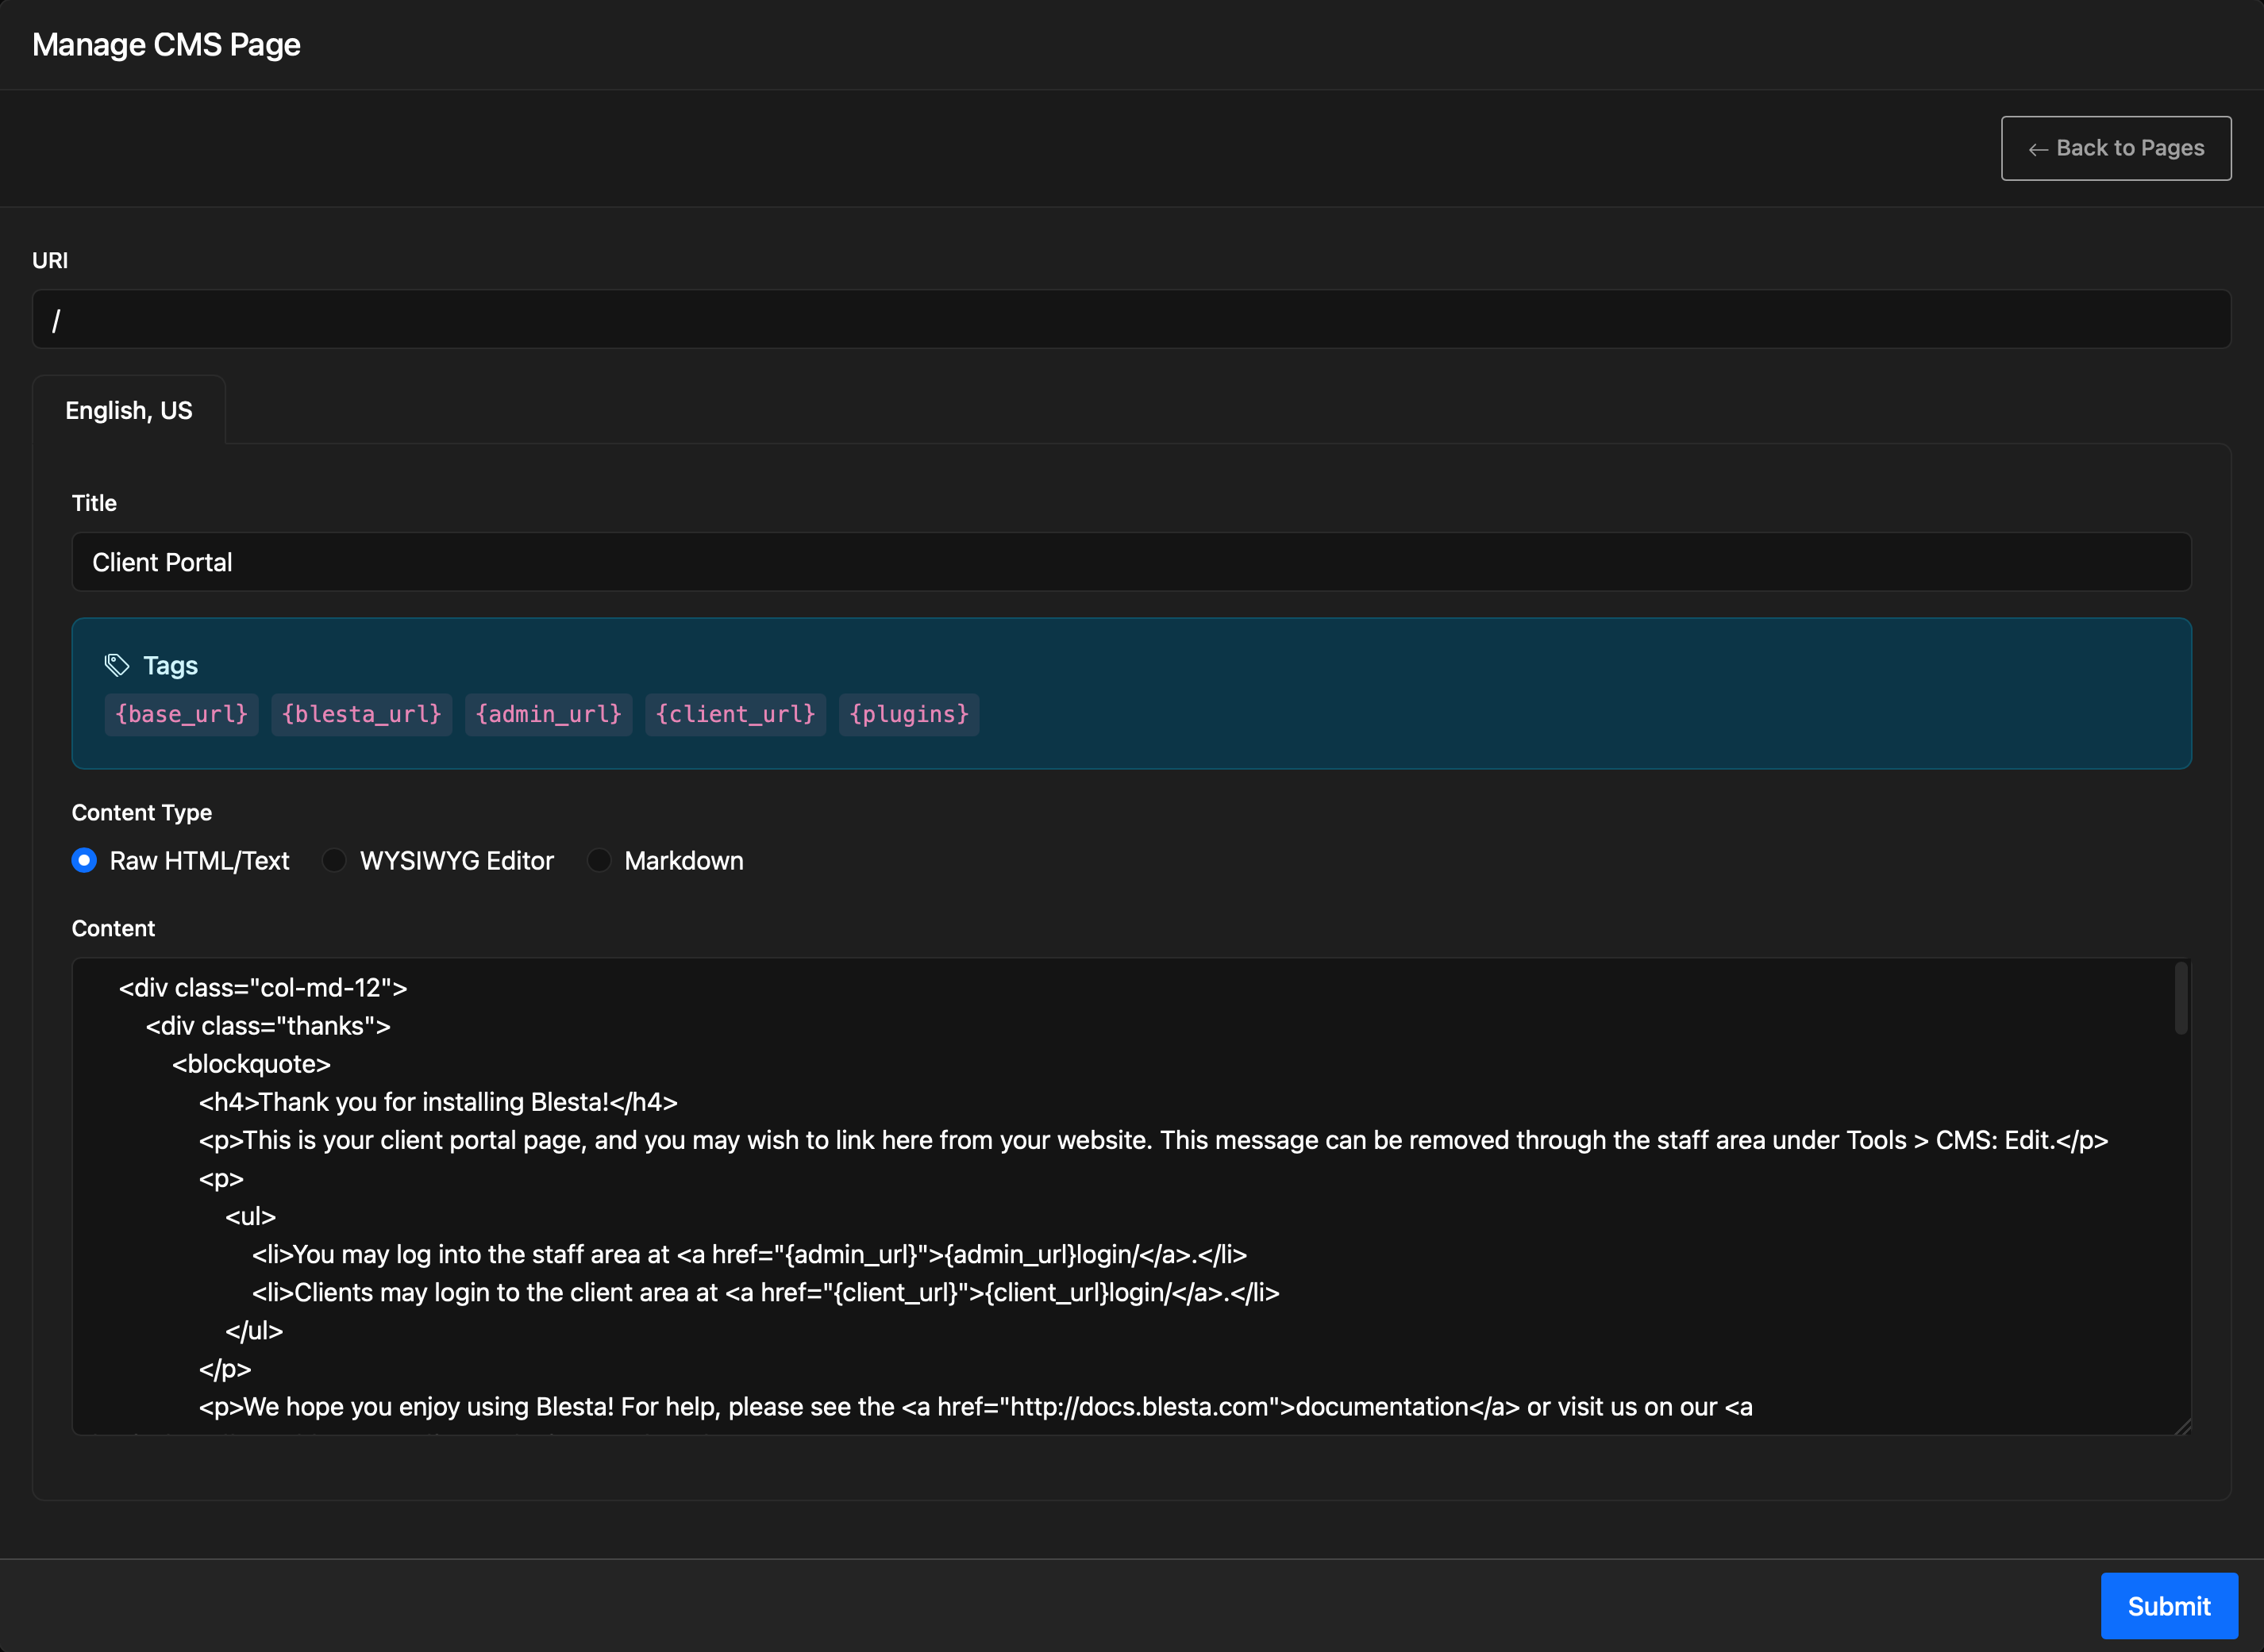Click the line about Tools > CMS: Edit

tap(1153, 1140)
